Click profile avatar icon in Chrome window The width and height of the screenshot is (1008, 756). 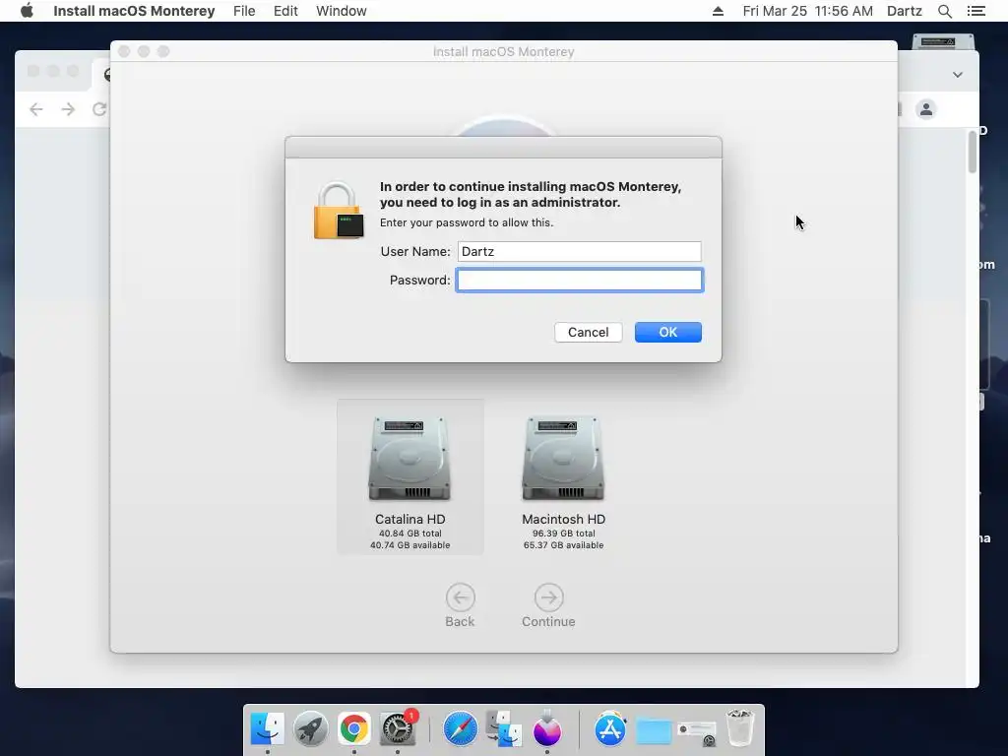click(925, 109)
